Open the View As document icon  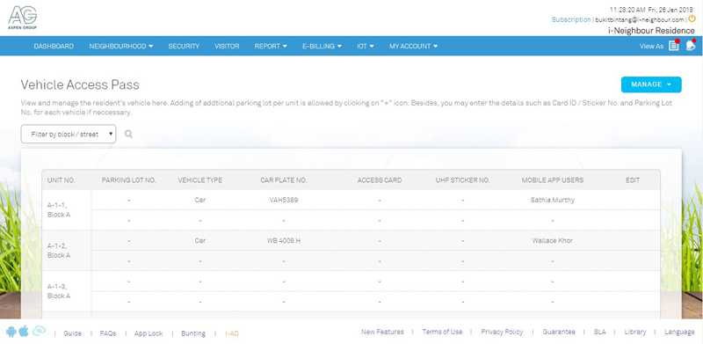point(673,46)
